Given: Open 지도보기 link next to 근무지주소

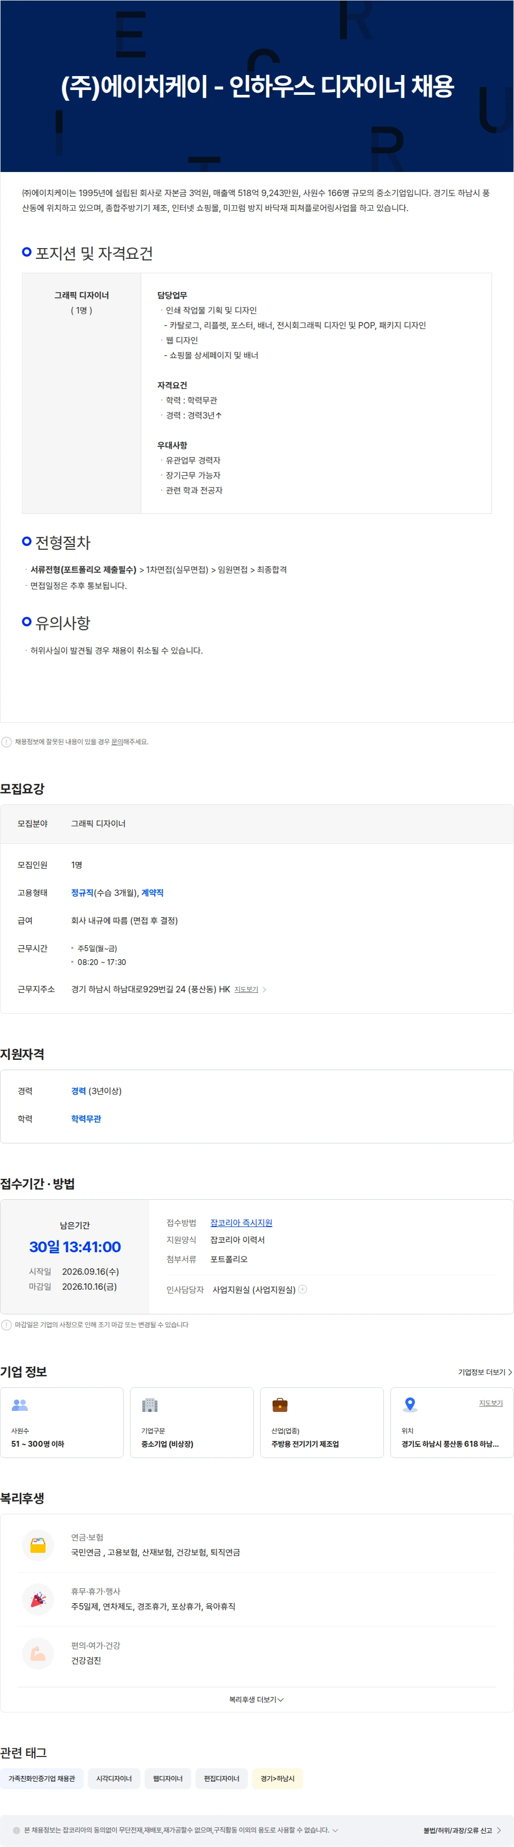Looking at the screenshot, I should pos(246,989).
